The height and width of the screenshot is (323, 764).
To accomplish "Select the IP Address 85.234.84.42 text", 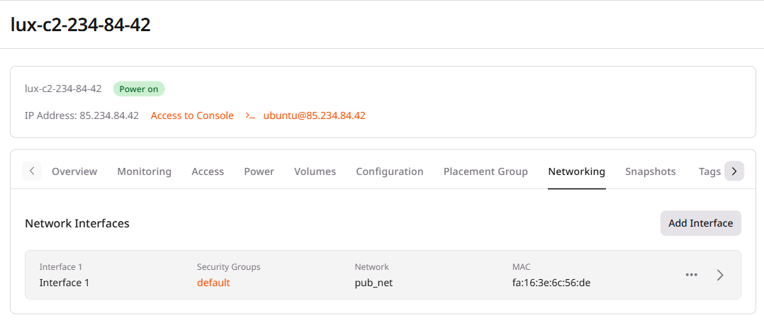I will [82, 116].
